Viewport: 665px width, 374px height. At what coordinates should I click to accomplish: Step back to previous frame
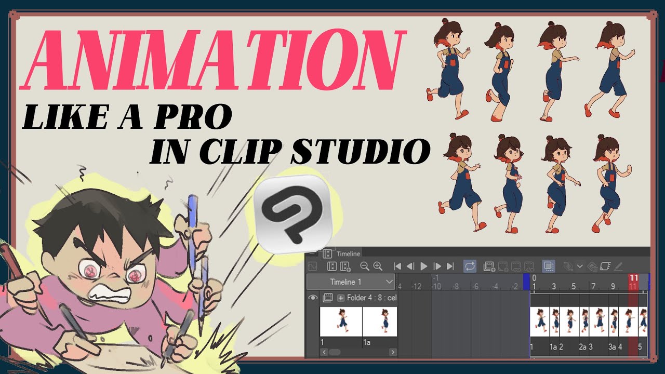pos(410,266)
